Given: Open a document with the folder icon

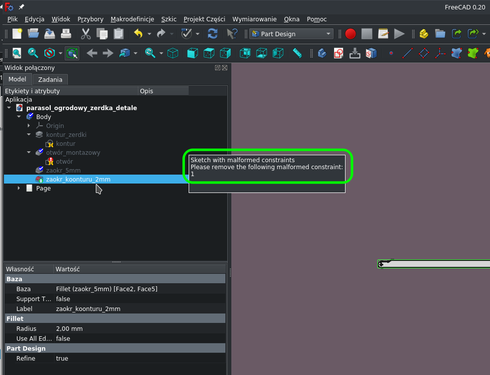Looking at the screenshot, I should pyautogui.click(x=33, y=34).
